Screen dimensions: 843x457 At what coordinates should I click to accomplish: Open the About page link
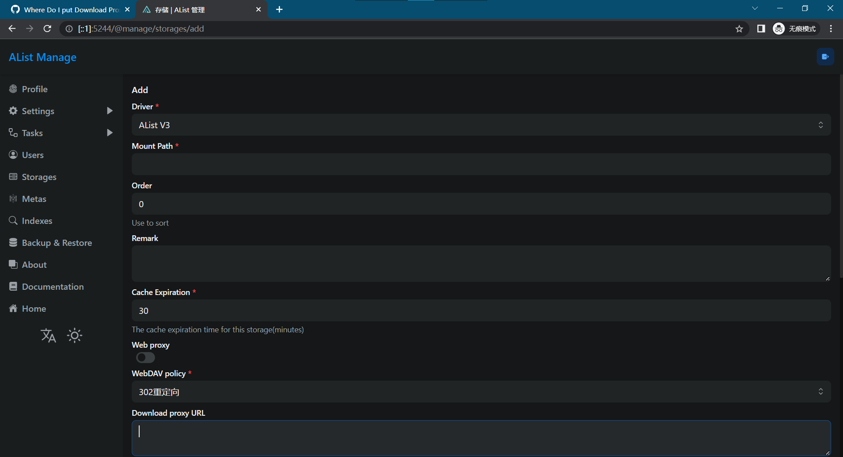(34, 265)
